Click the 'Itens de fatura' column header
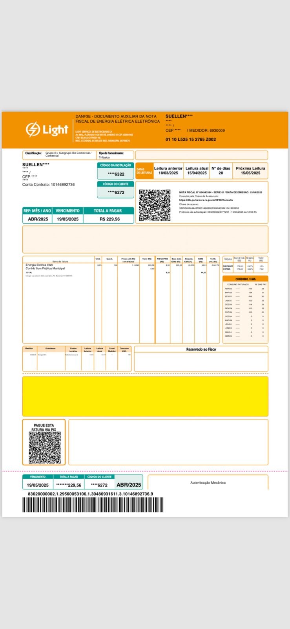The width and height of the screenshot is (290, 629). pyautogui.click(x=60, y=261)
